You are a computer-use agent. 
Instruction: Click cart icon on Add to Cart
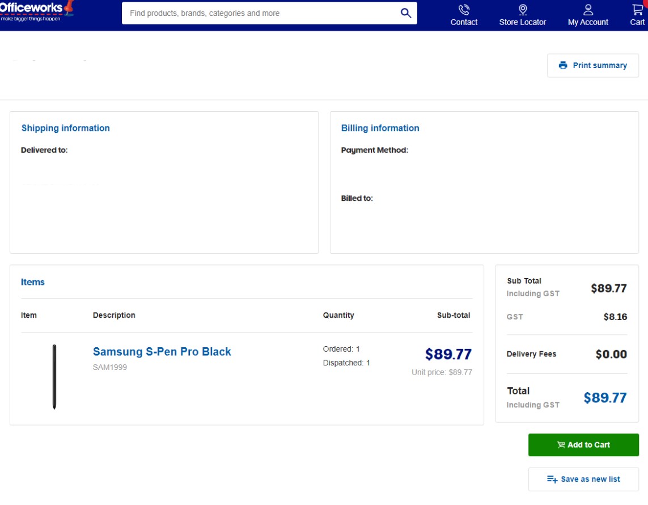tap(561, 445)
